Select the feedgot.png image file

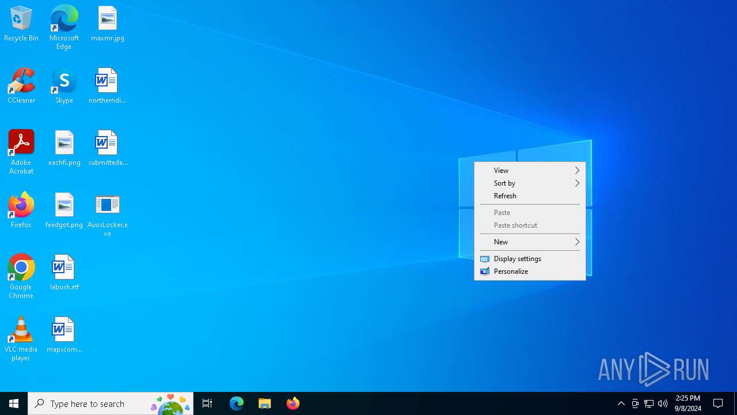click(x=64, y=211)
